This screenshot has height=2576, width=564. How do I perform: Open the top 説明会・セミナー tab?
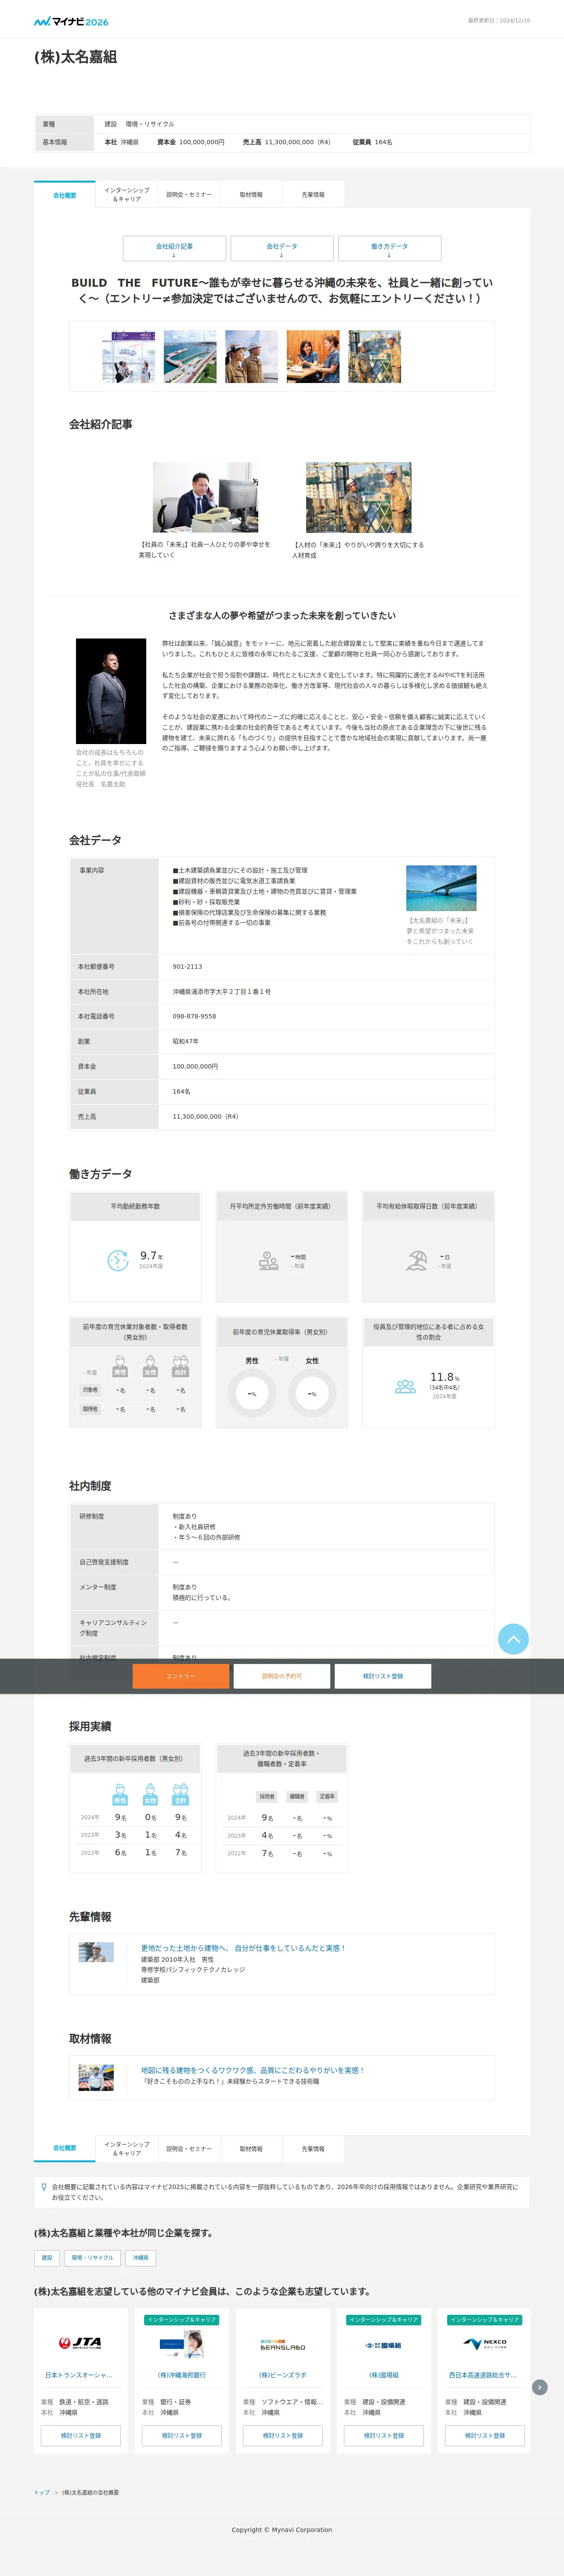pos(189,194)
